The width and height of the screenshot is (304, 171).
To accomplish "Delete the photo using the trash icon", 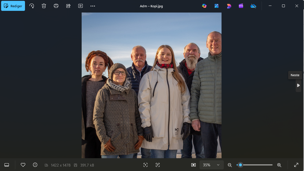I will tap(44, 6).
